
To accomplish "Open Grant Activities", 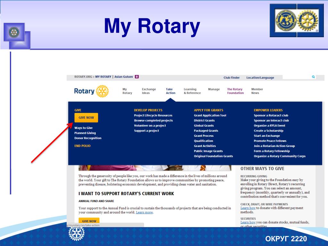I will point(205,146).
